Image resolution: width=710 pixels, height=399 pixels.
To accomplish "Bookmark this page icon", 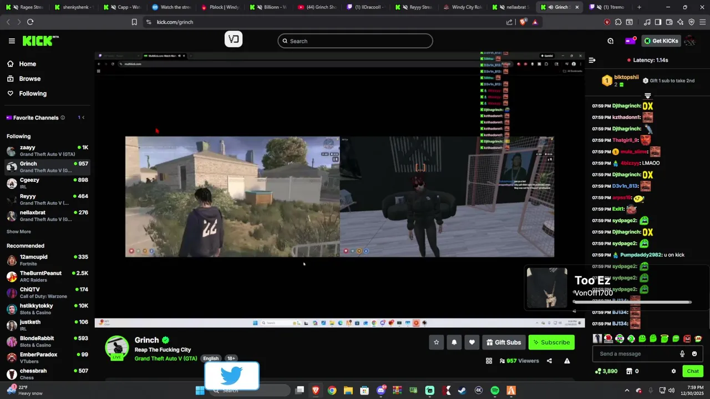I will [134, 22].
